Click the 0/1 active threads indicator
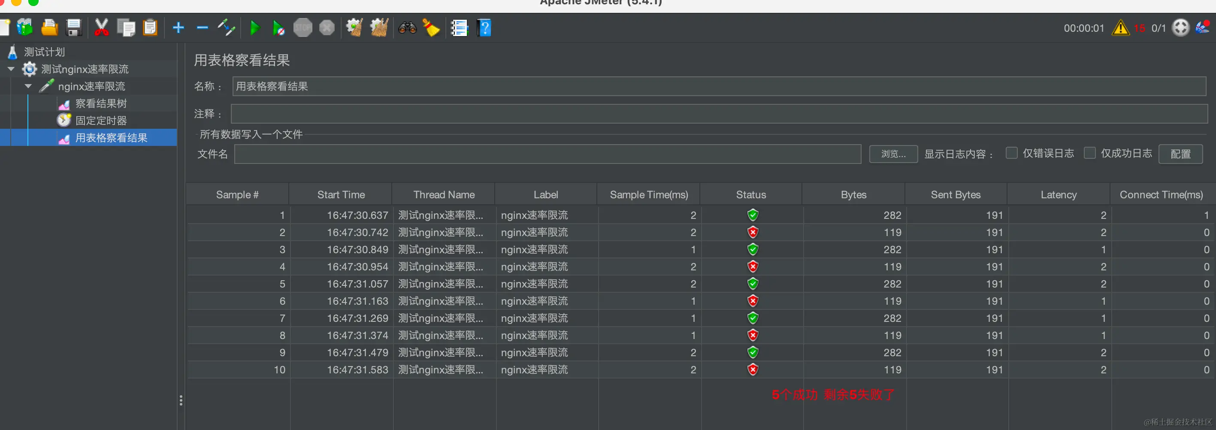This screenshot has height=430, width=1216. (1159, 28)
